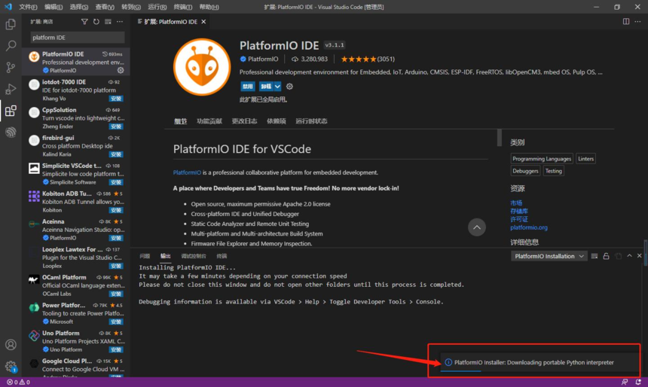The width and height of the screenshot is (648, 387).
Task: Open the PlatformIO link in description
Action: (187, 172)
